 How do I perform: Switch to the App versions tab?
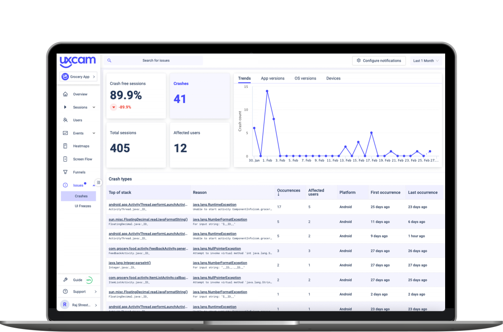272,78
